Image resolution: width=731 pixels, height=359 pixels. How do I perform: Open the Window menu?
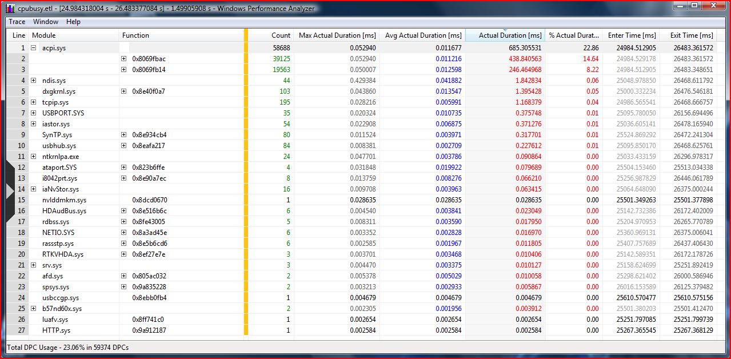click(46, 22)
